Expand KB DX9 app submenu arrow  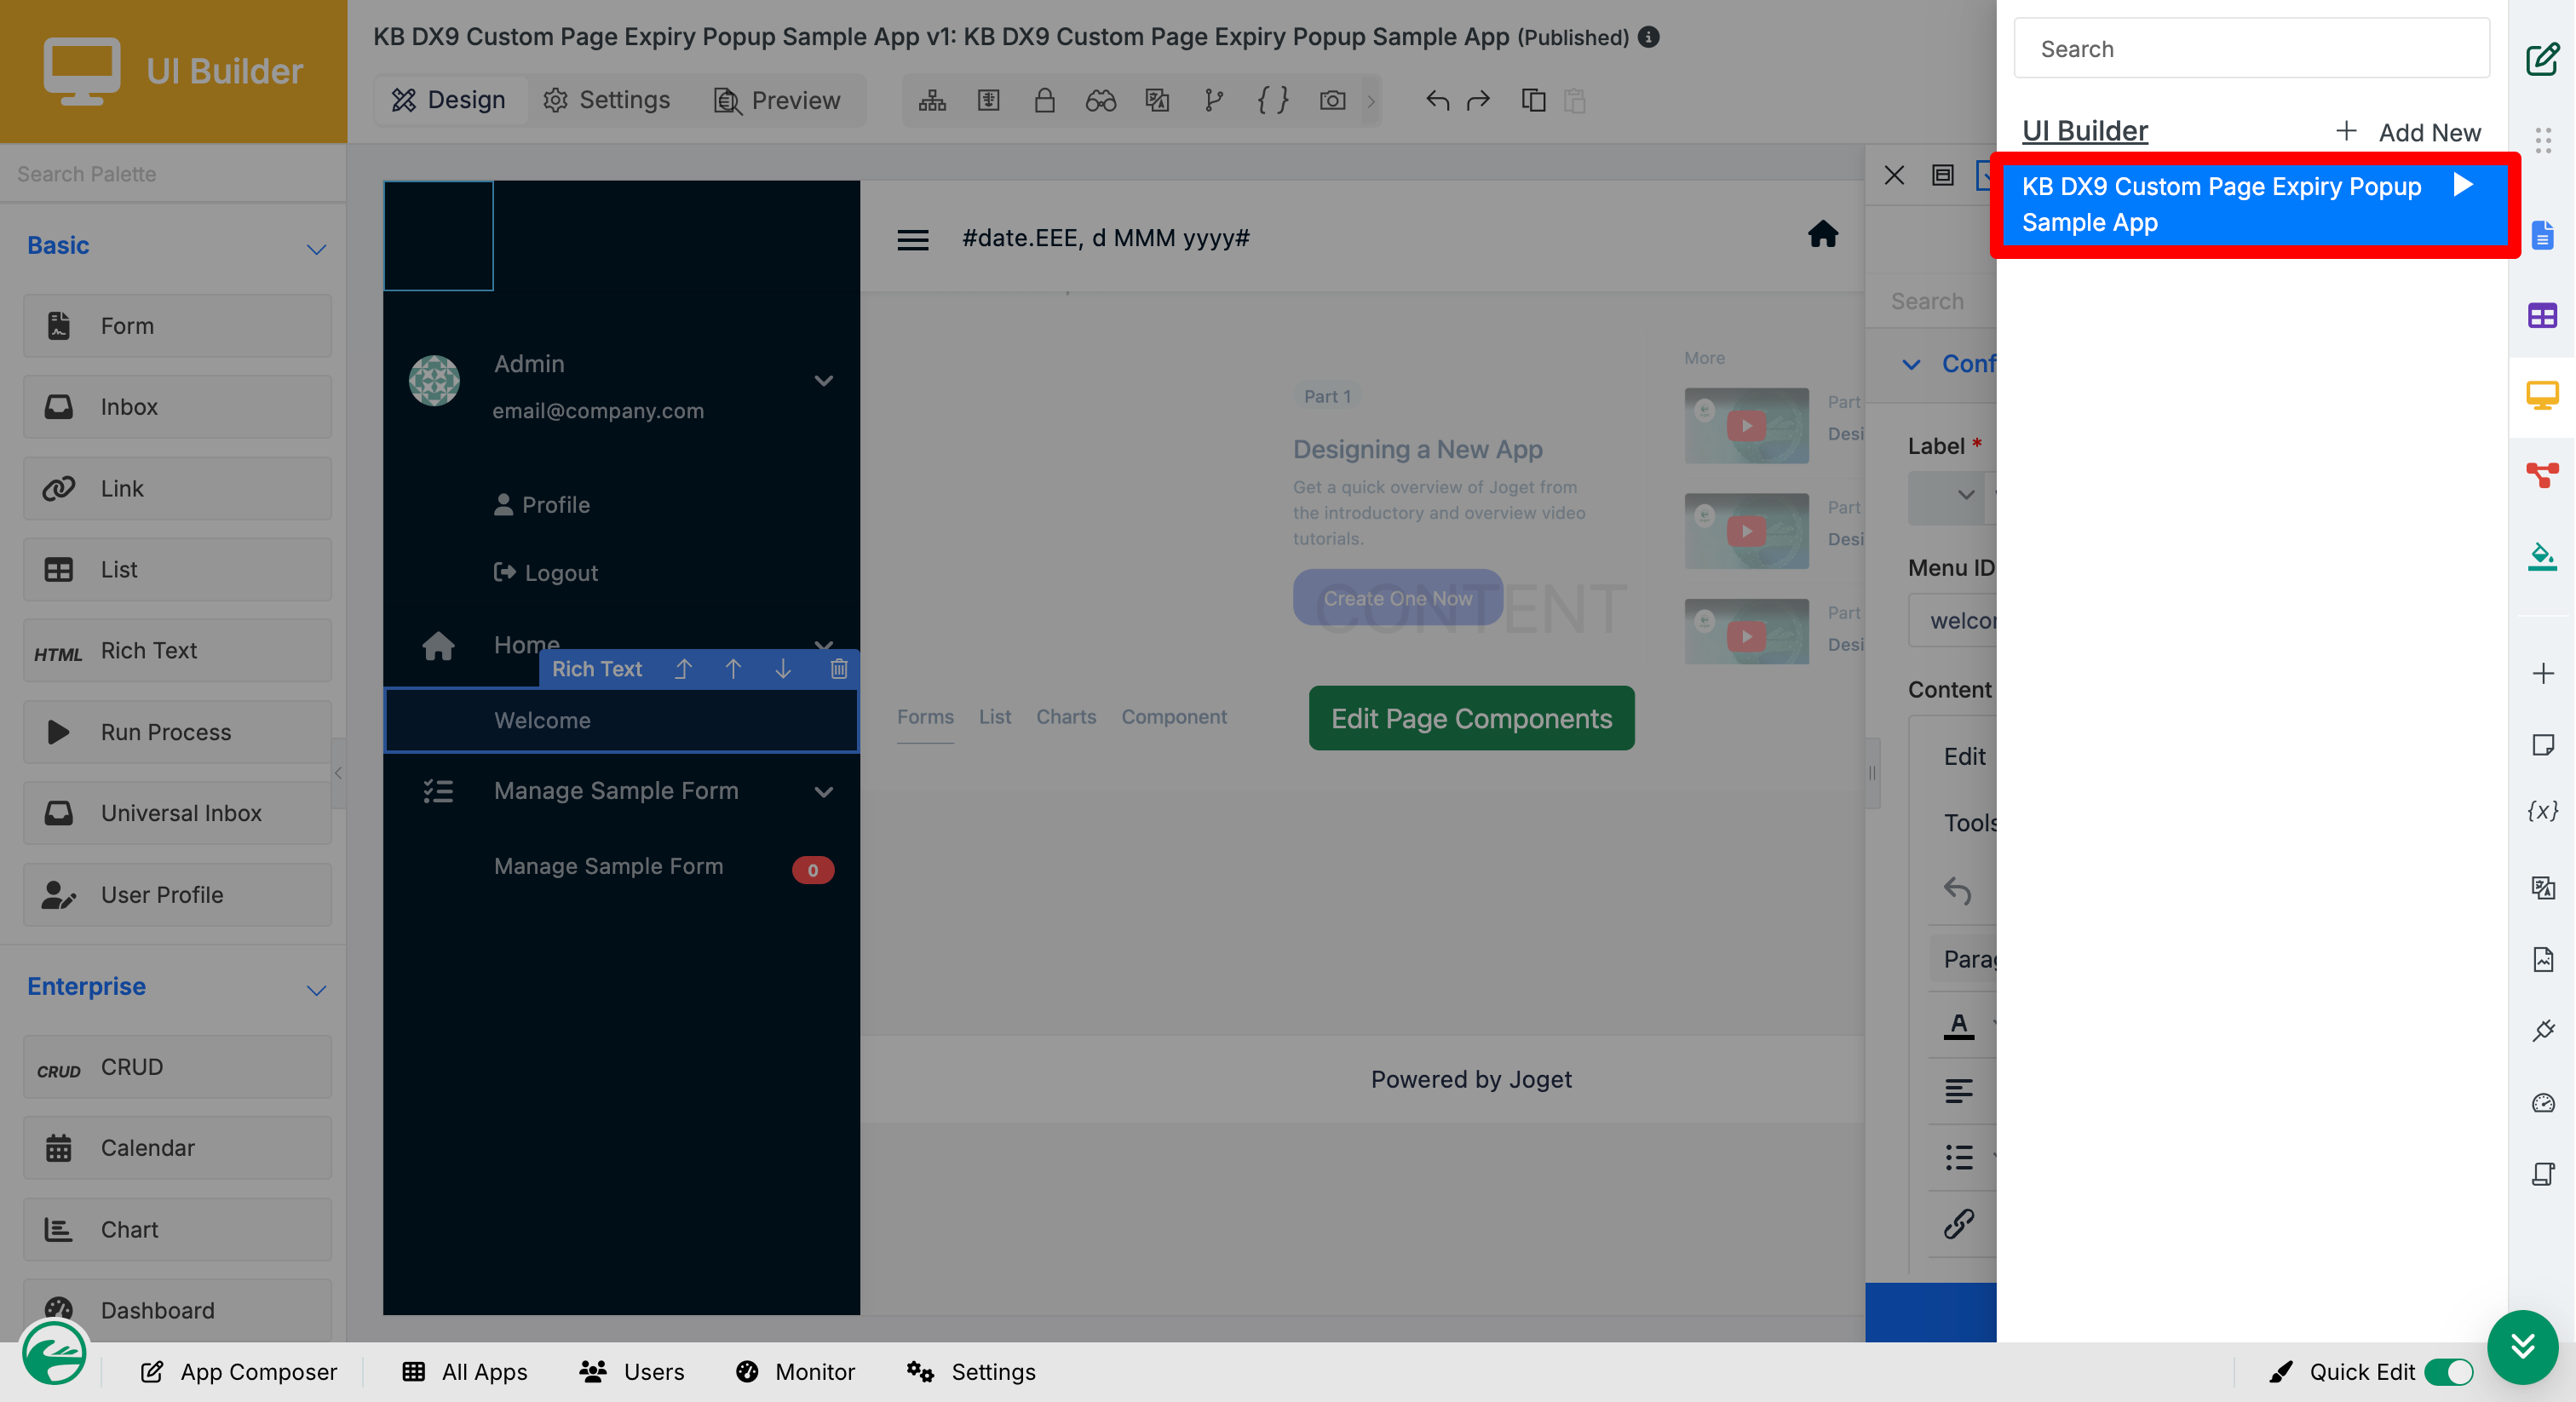2463,185
